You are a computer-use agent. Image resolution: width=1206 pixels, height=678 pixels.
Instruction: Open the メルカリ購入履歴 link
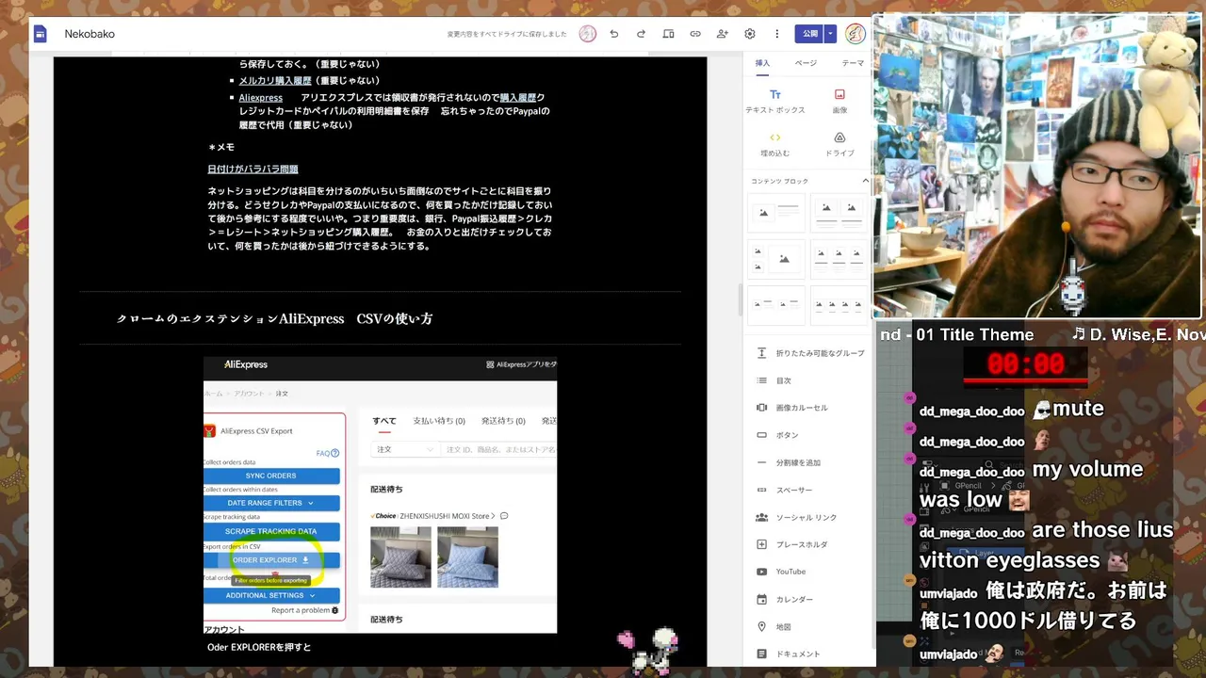tap(275, 81)
